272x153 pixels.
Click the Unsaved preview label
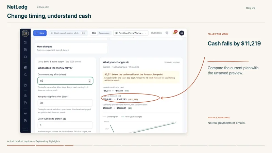pos(172,62)
